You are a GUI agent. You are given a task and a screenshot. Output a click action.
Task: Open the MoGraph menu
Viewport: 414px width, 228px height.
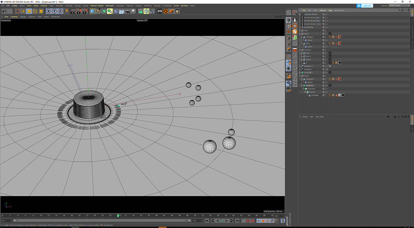pos(110,6)
